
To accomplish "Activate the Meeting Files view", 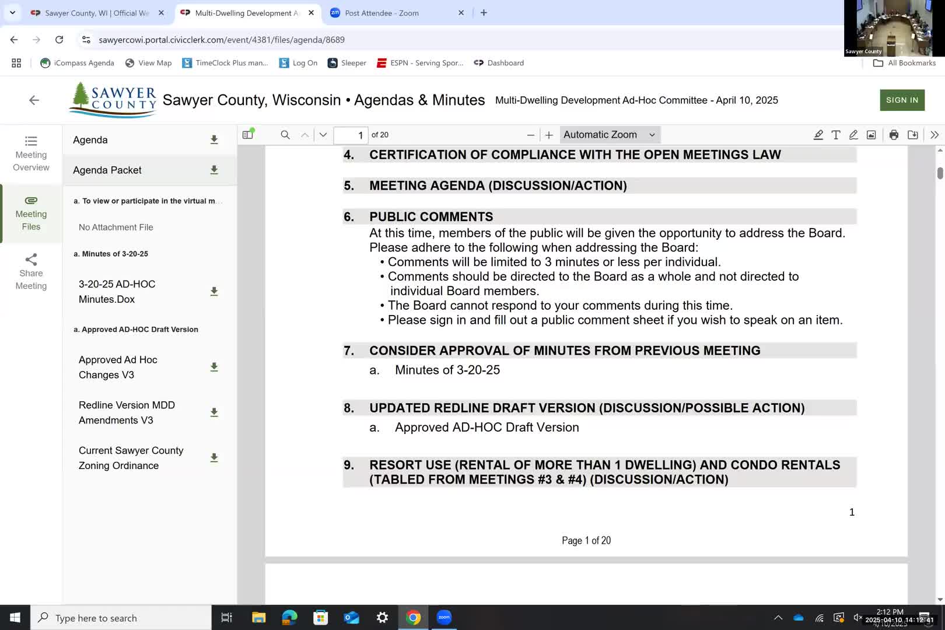I will click(x=31, y=213).
